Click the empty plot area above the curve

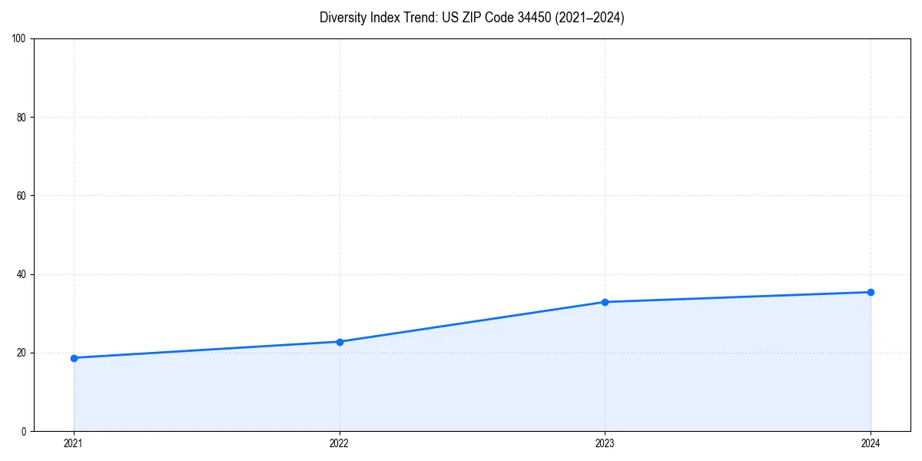(x=461, y=154)
